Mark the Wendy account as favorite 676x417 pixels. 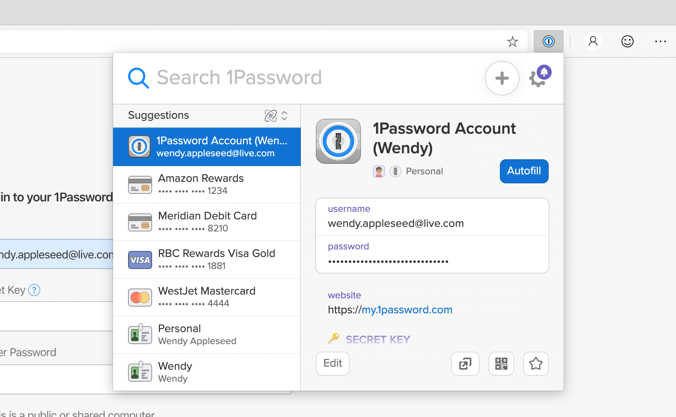[x=536, y=364]
